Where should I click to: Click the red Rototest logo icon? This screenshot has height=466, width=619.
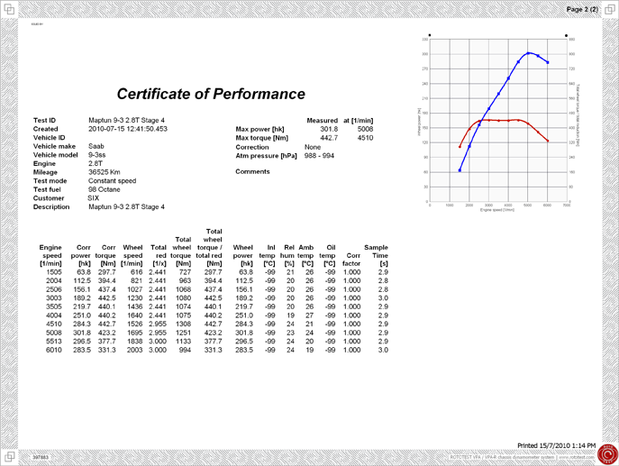[606, 452]
